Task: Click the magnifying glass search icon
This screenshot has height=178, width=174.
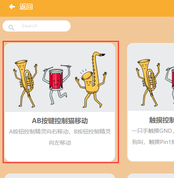Action: point(11,28)
